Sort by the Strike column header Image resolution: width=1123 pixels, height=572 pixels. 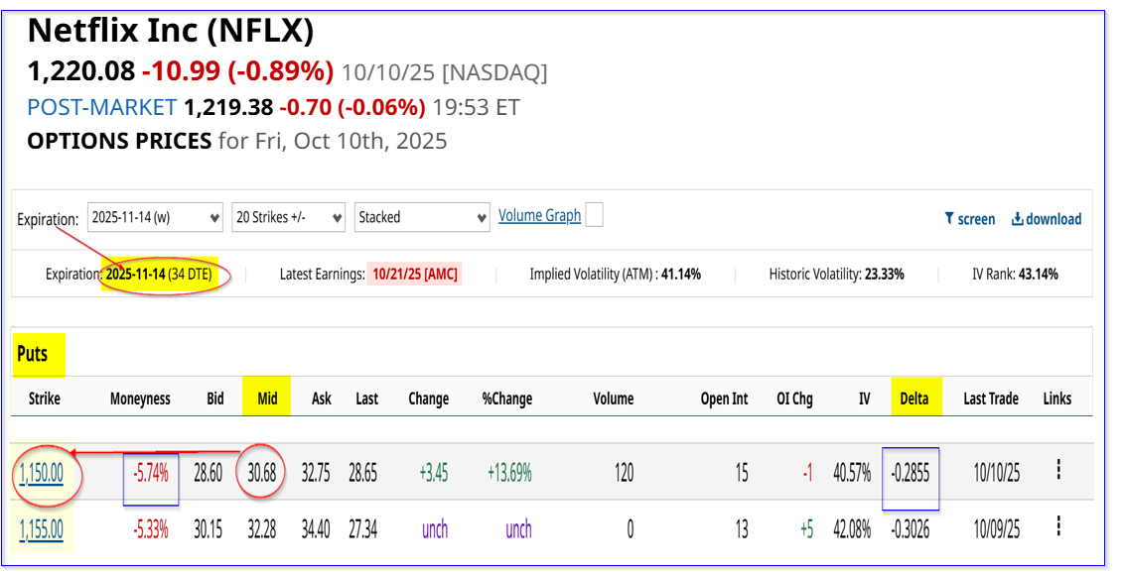pos(38,399)
